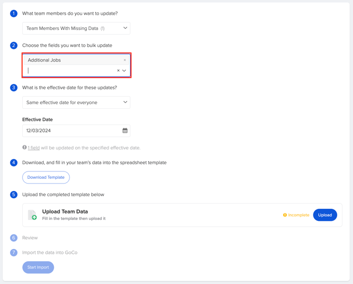Click the Start Import button
Image resolution: width=353 pixels, height=284 pixels.
(x=38, y=267)
